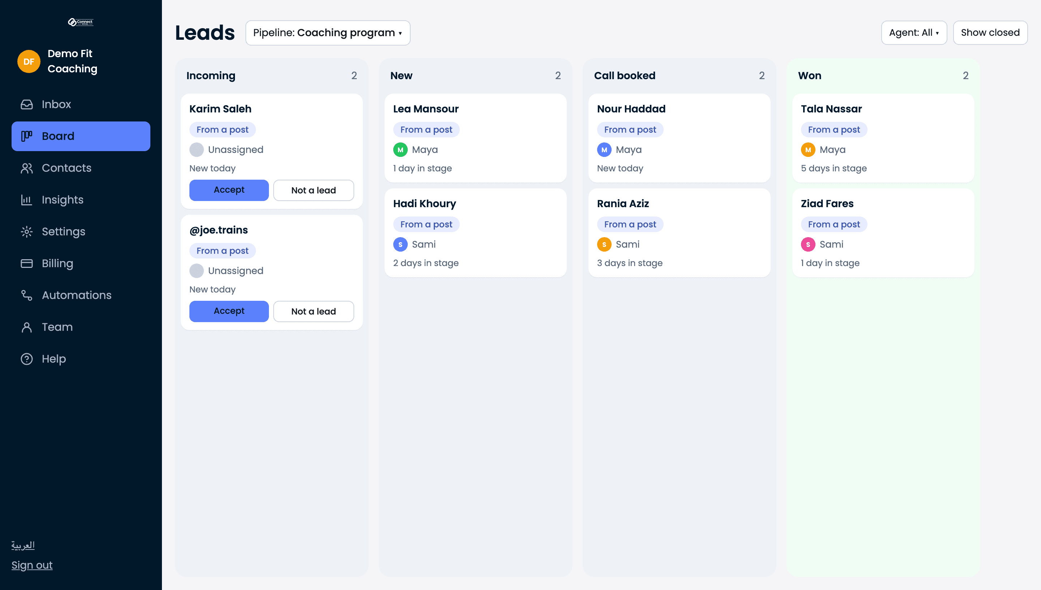Click the Connect logo at top of sidebar
This screenshot has height=590, width=1041.
(x=81, y=22)
